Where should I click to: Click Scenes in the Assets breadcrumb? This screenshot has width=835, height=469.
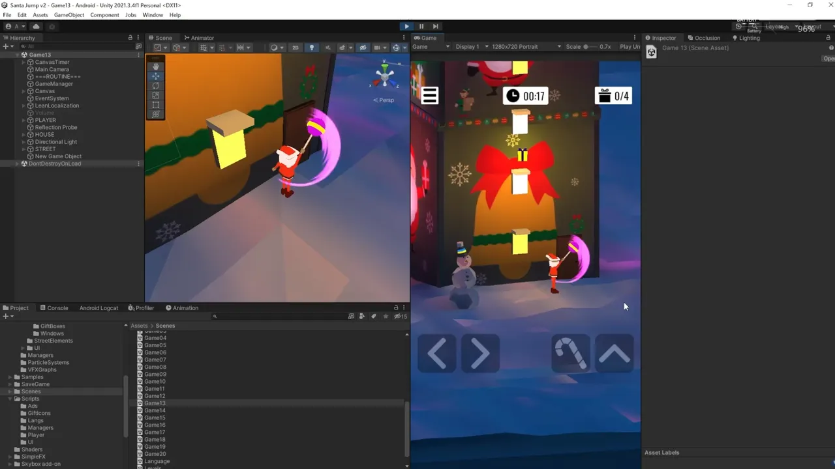tap(165, 326)
